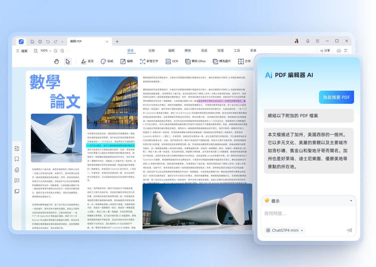Switch to the 首頁 tab
The image size is (376, 267).
(130, 50)
